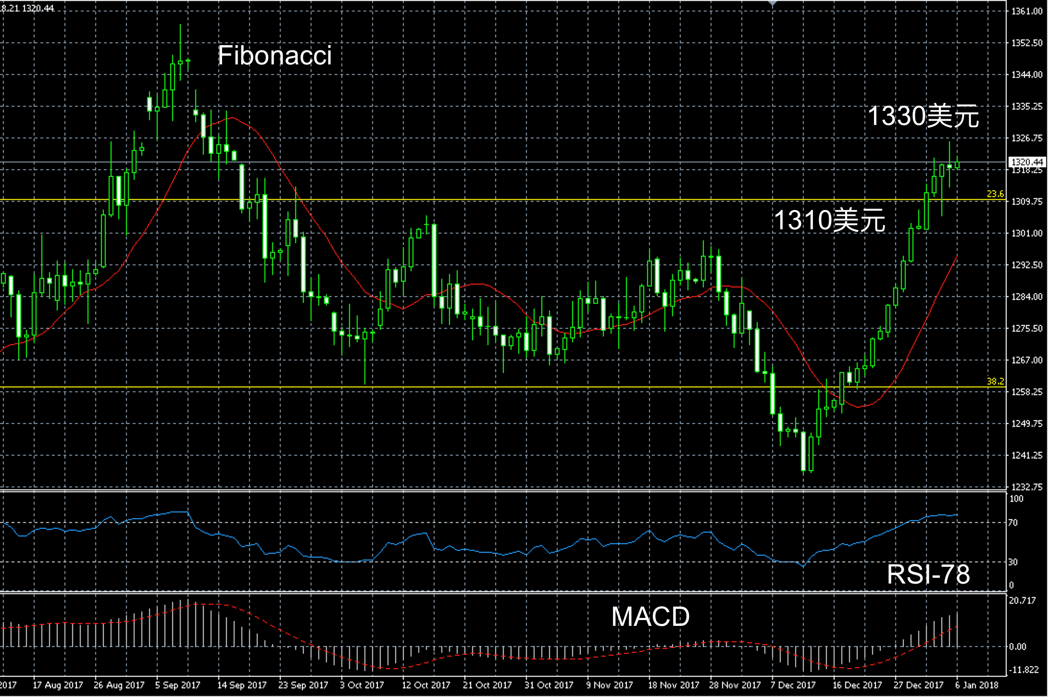The image size is (1049, 697).
Task: Click the 21 Oct 2017 date label
Action: (487, 685)
